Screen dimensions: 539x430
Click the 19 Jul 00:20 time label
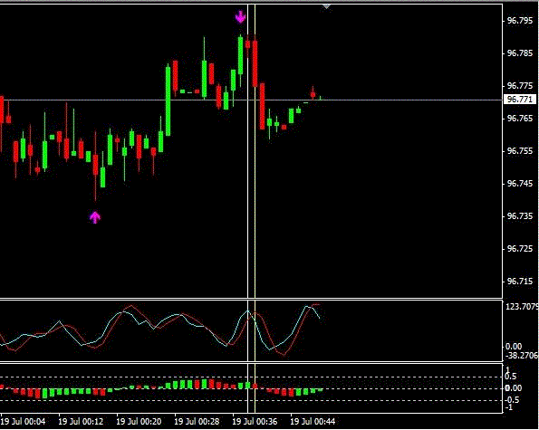[x=139, y=422]
